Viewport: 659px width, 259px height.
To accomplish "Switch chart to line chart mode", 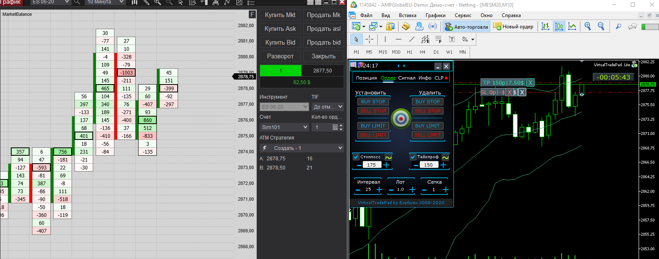I will [572, 26].
